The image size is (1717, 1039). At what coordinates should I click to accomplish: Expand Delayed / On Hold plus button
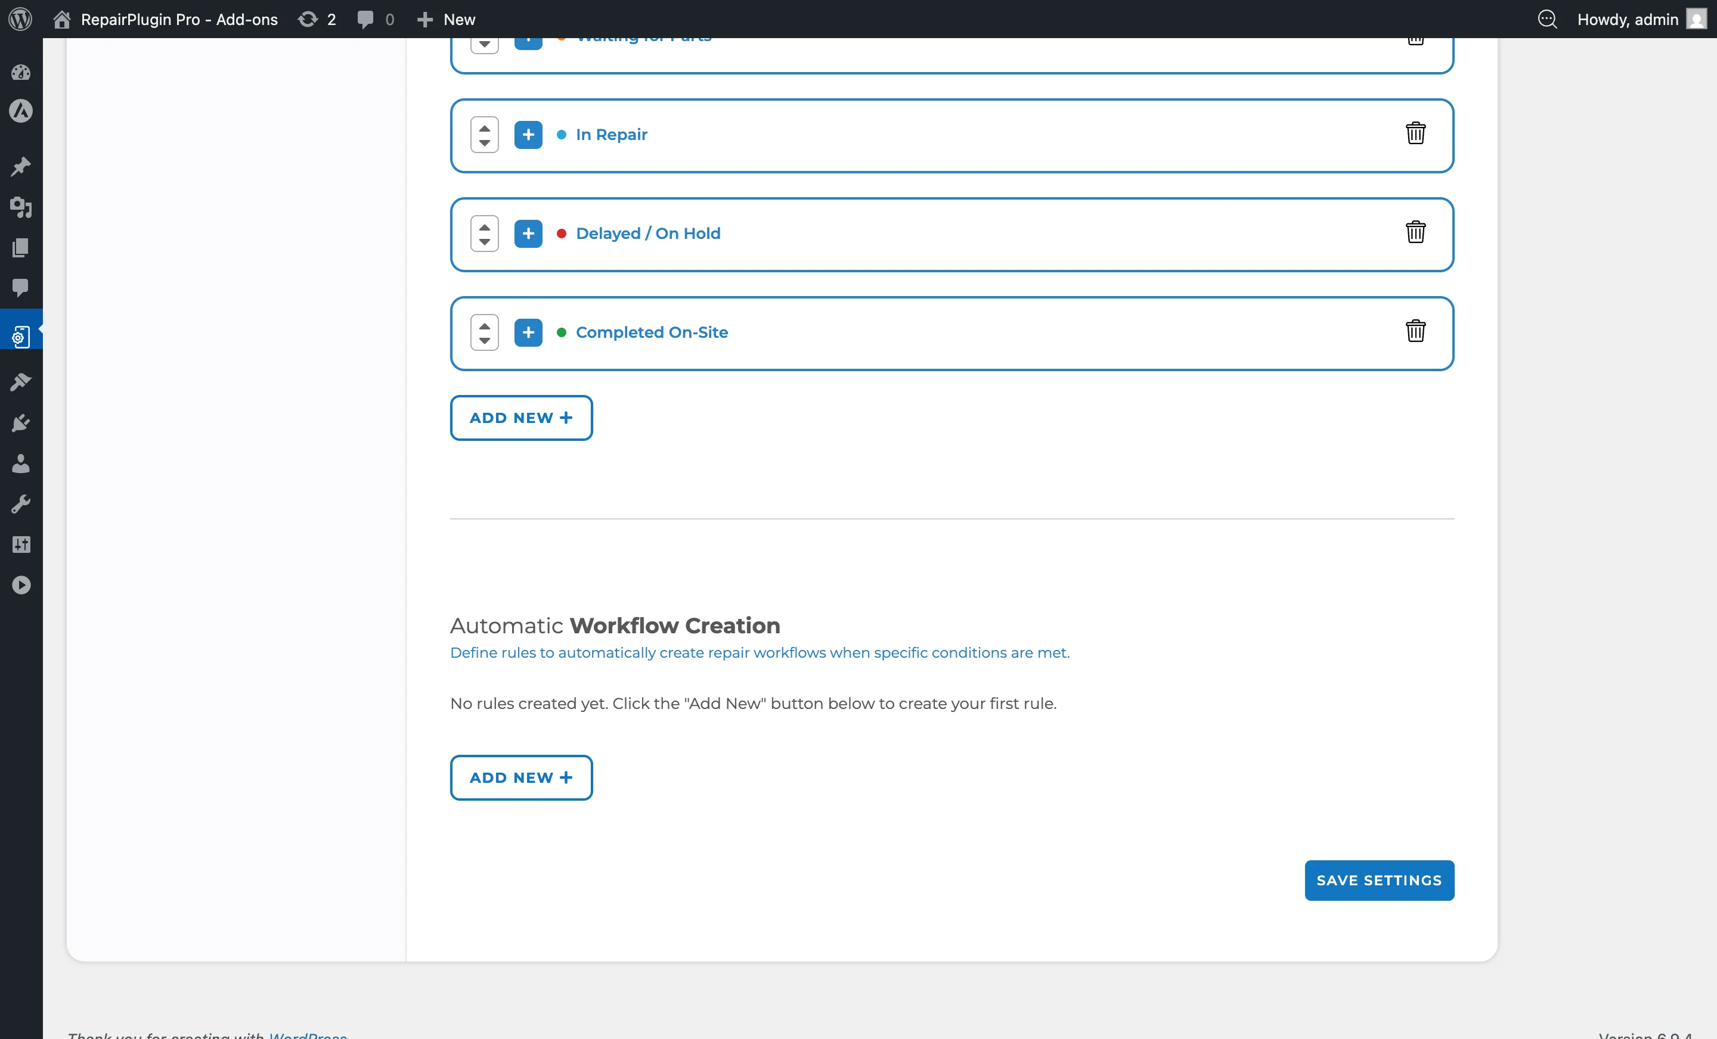tap(528, 234)
